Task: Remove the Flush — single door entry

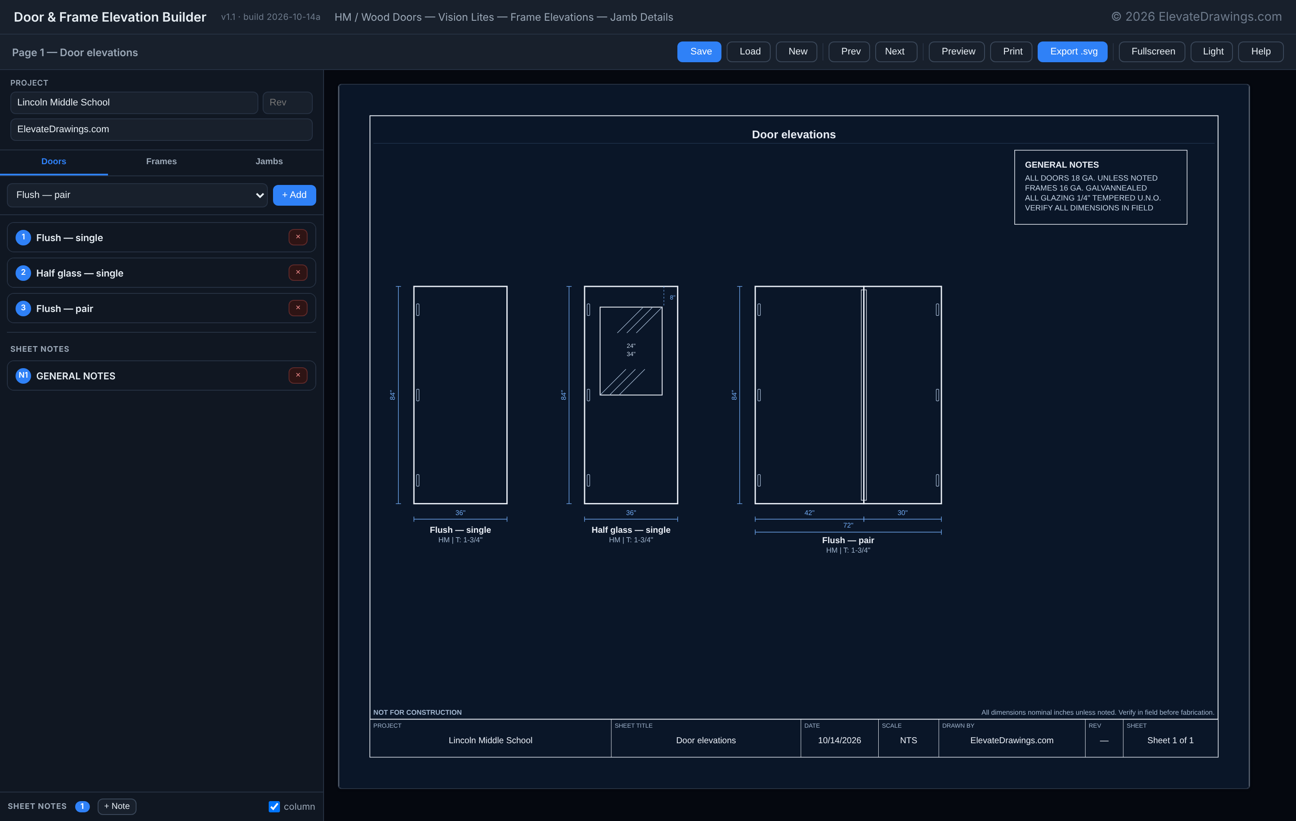Action: coord(298,237)
